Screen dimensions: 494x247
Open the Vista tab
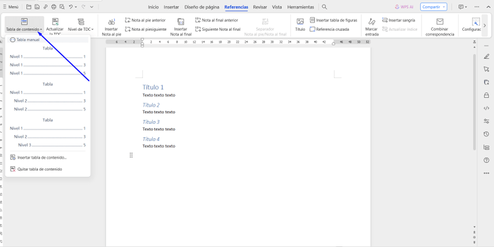(277, 7)
